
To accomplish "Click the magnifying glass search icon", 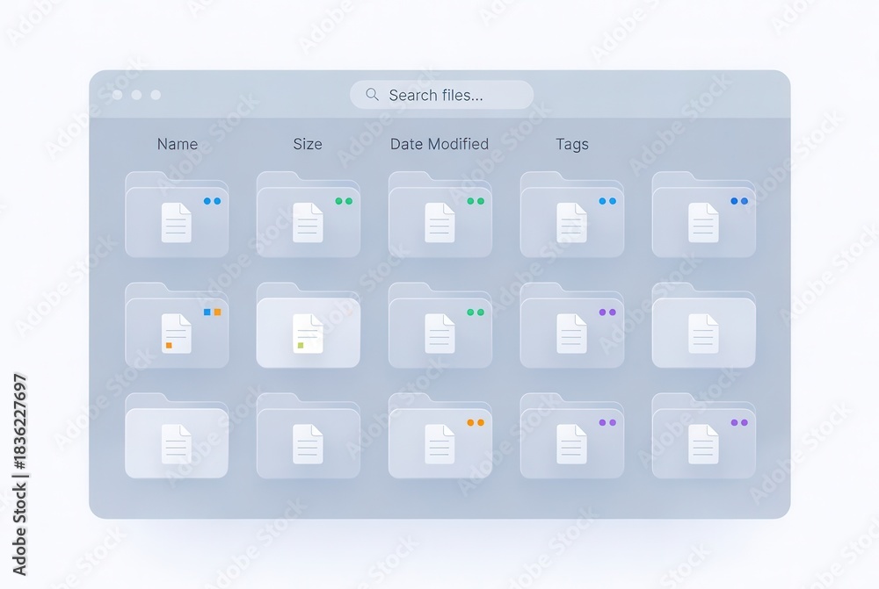I will pos(372,94).
